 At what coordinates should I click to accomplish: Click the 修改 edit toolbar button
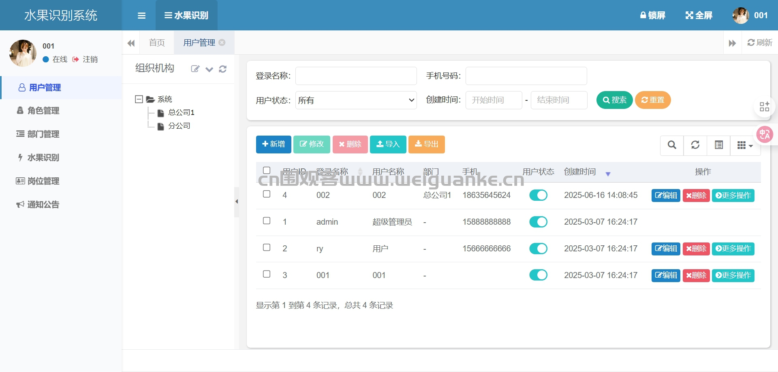click(312, 145)
